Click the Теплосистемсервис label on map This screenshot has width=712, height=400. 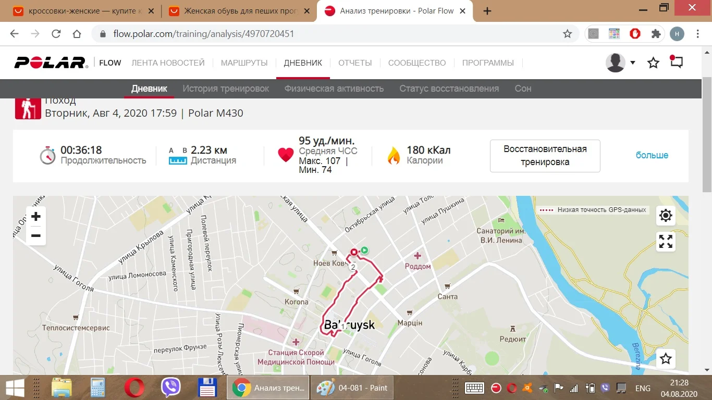pos(76,328)
